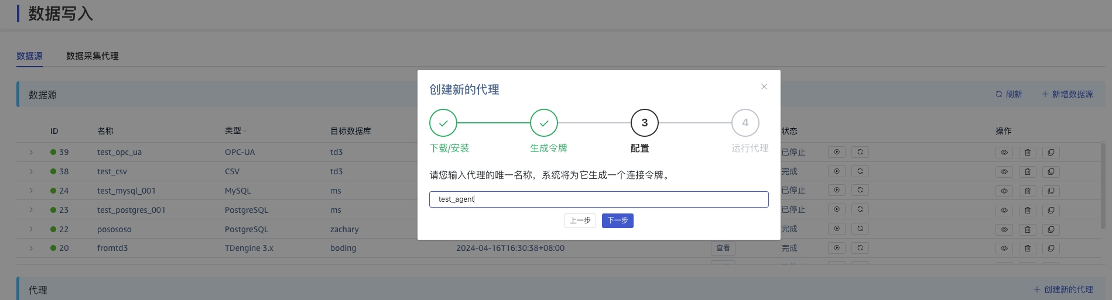This screenshot has width=1112, height=300.
Task: Select the 数据源 tab
Action: coord(29,56)
